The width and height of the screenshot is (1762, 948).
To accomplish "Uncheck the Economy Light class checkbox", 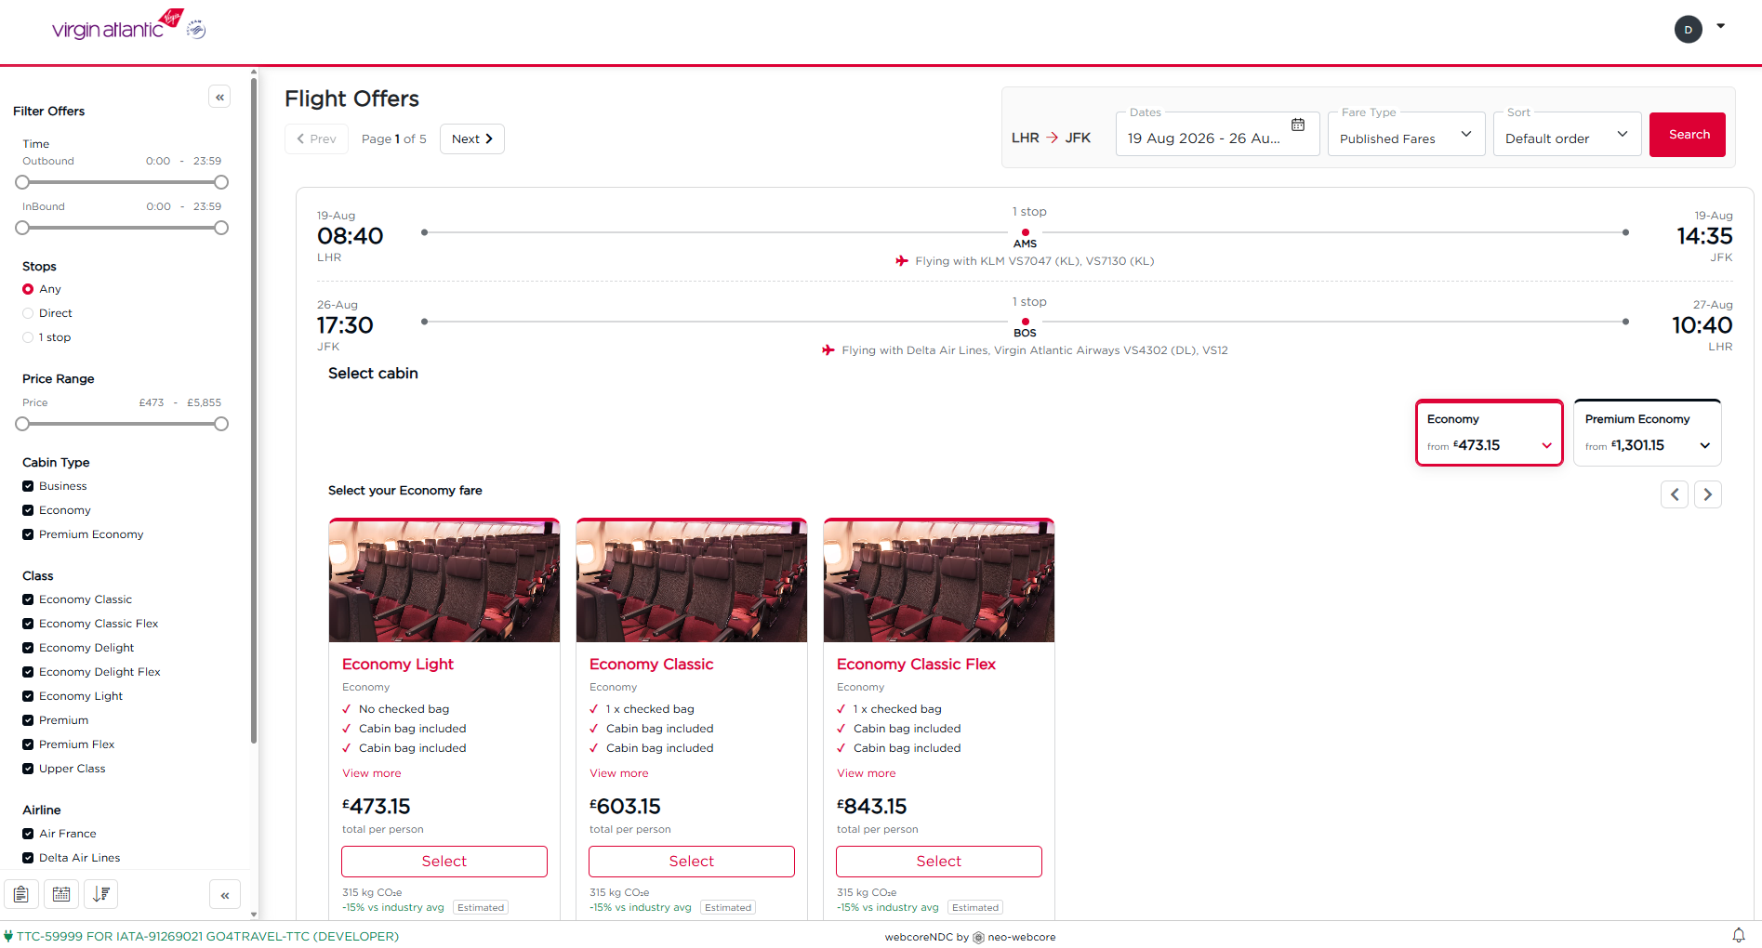I will pyautogui.click(x=28, y=696).
